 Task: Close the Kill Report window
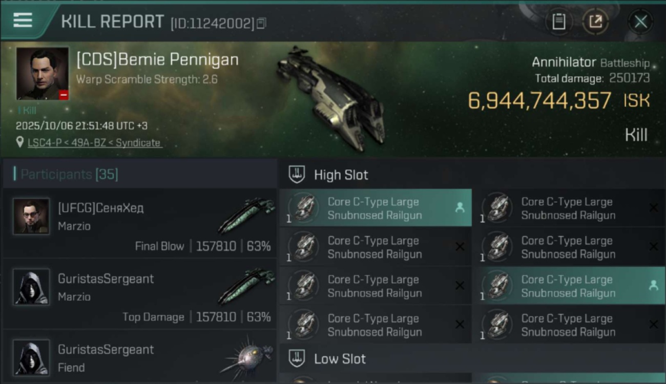point(640,22)
